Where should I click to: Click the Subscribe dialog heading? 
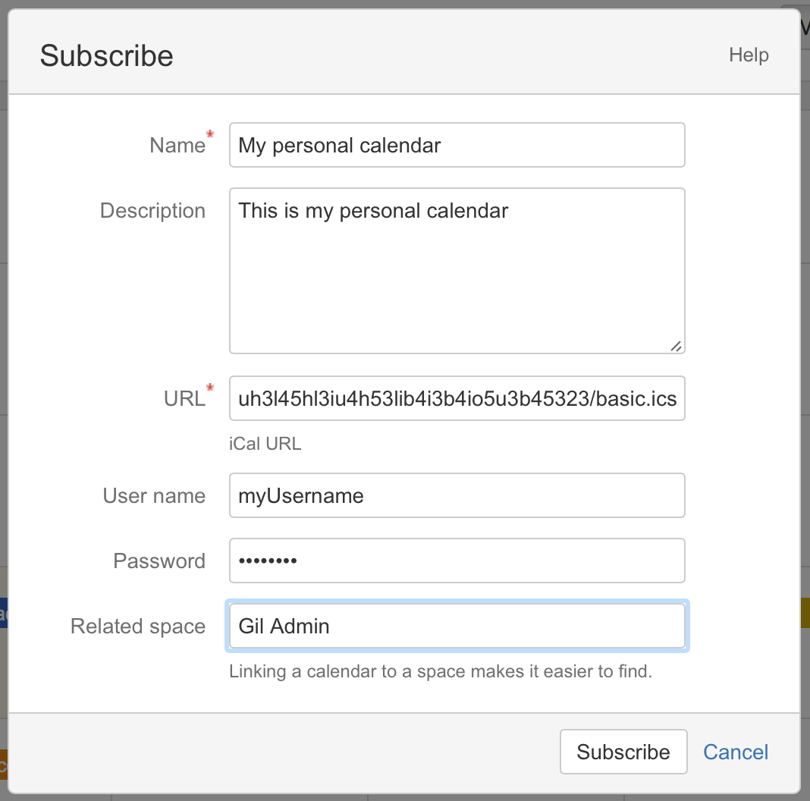click(106, 56)
